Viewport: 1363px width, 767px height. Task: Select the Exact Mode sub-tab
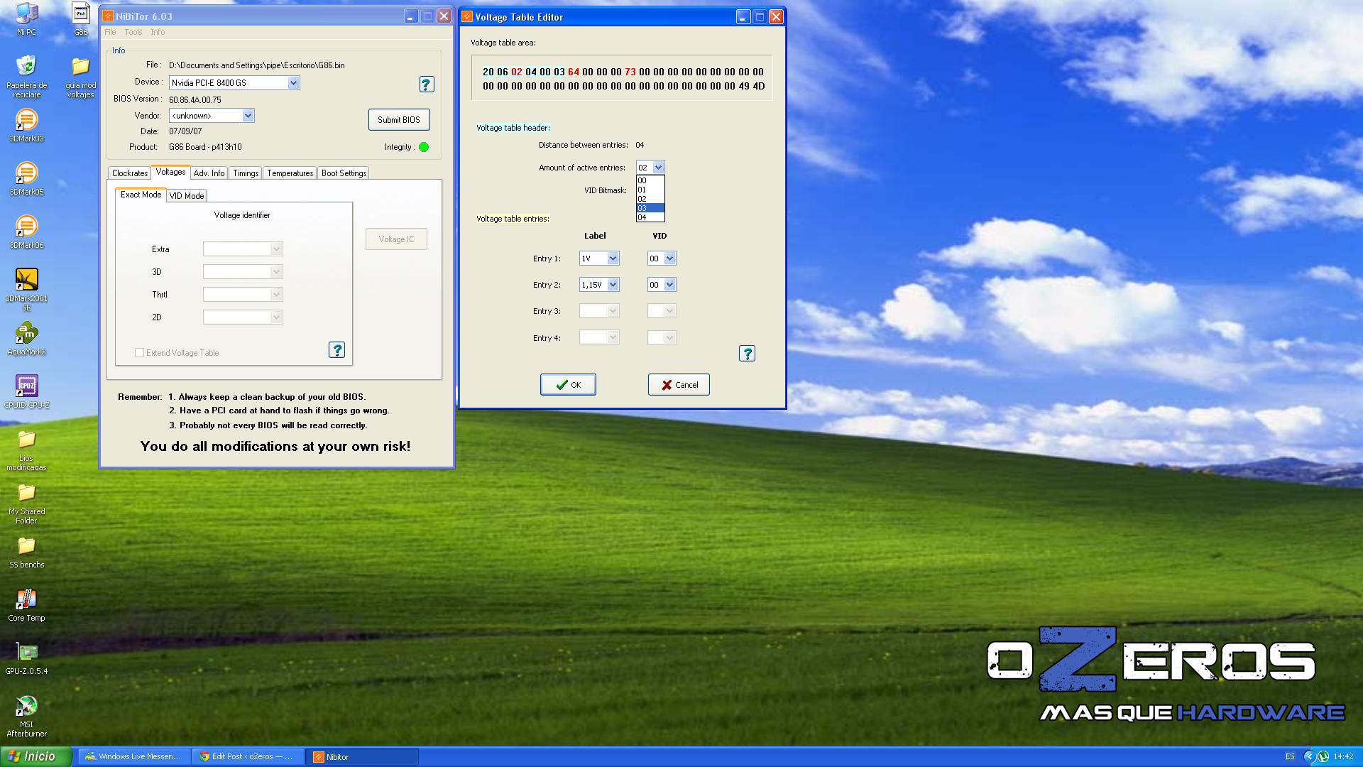click(x=141, y=195)
